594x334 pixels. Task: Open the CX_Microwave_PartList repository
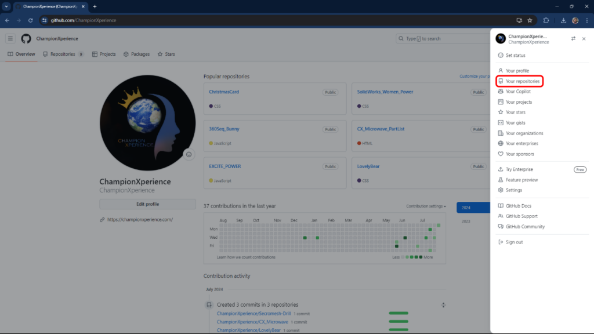(381, 129)
